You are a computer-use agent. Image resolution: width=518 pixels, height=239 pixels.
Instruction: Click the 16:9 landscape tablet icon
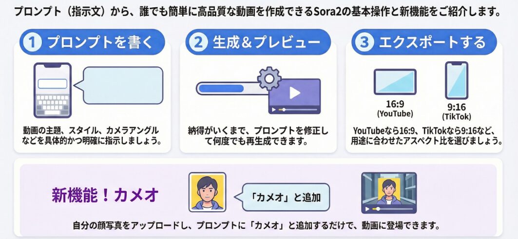[x=395, y=82]
